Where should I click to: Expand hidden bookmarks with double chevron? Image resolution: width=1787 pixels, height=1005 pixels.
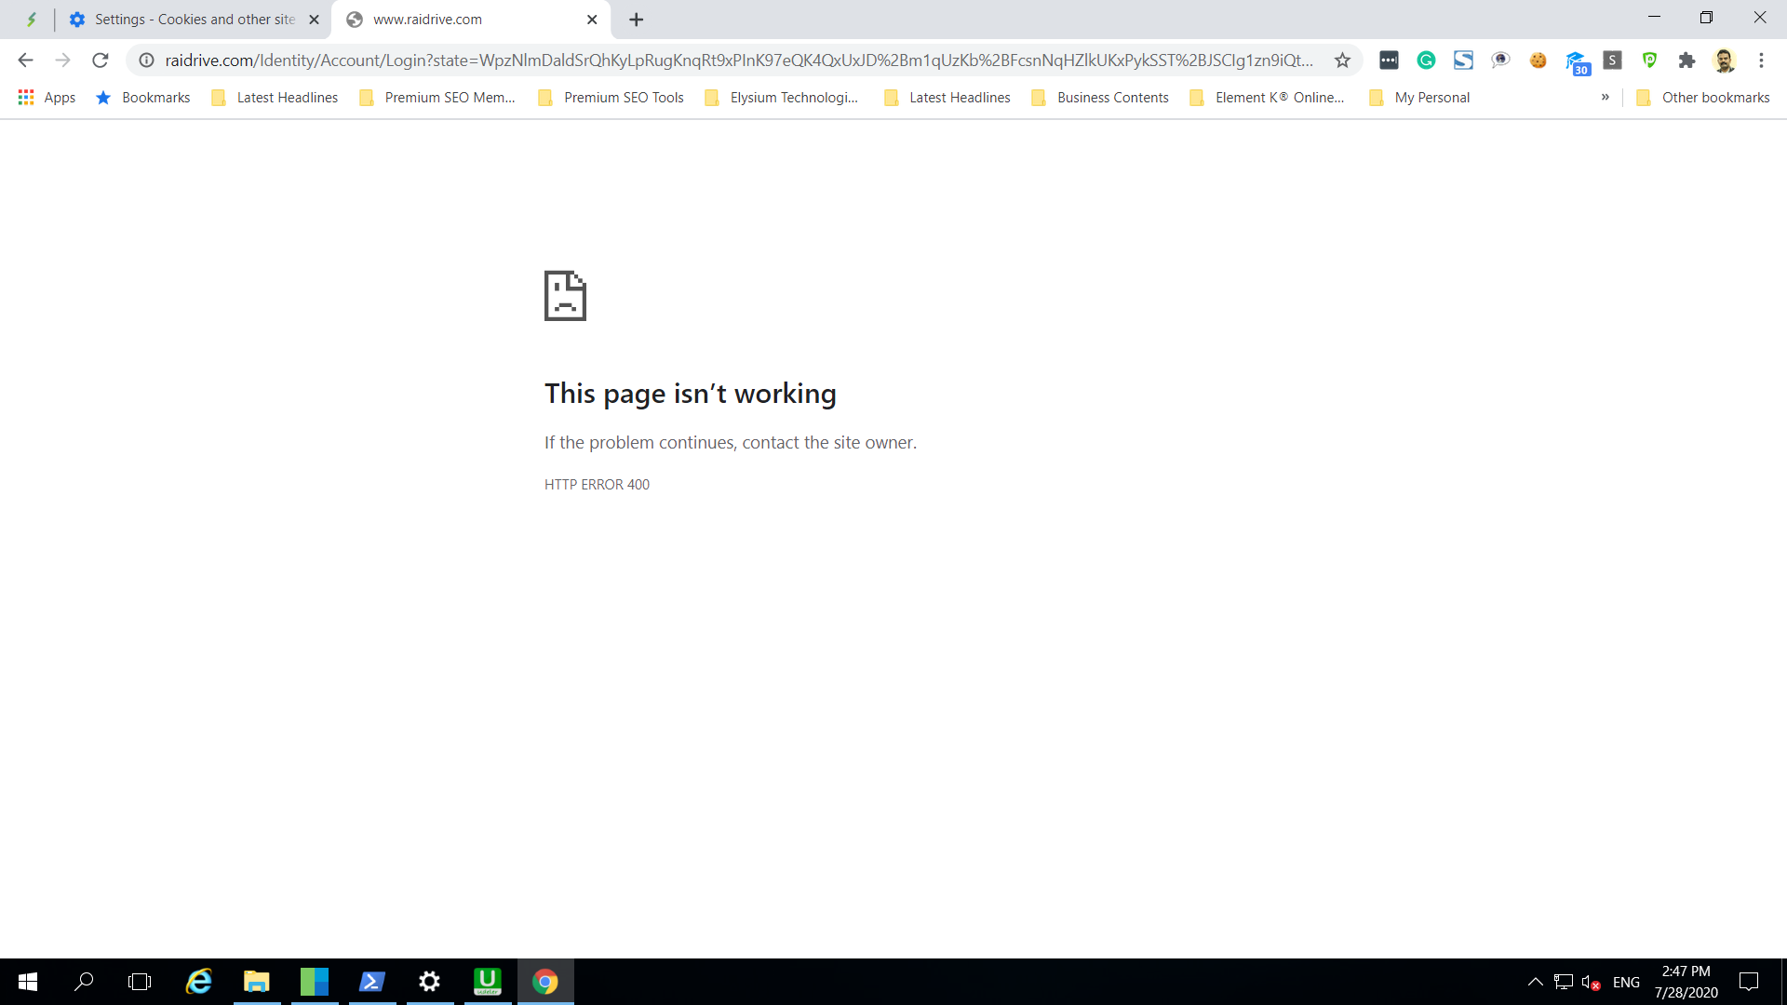click(1605, 97)
